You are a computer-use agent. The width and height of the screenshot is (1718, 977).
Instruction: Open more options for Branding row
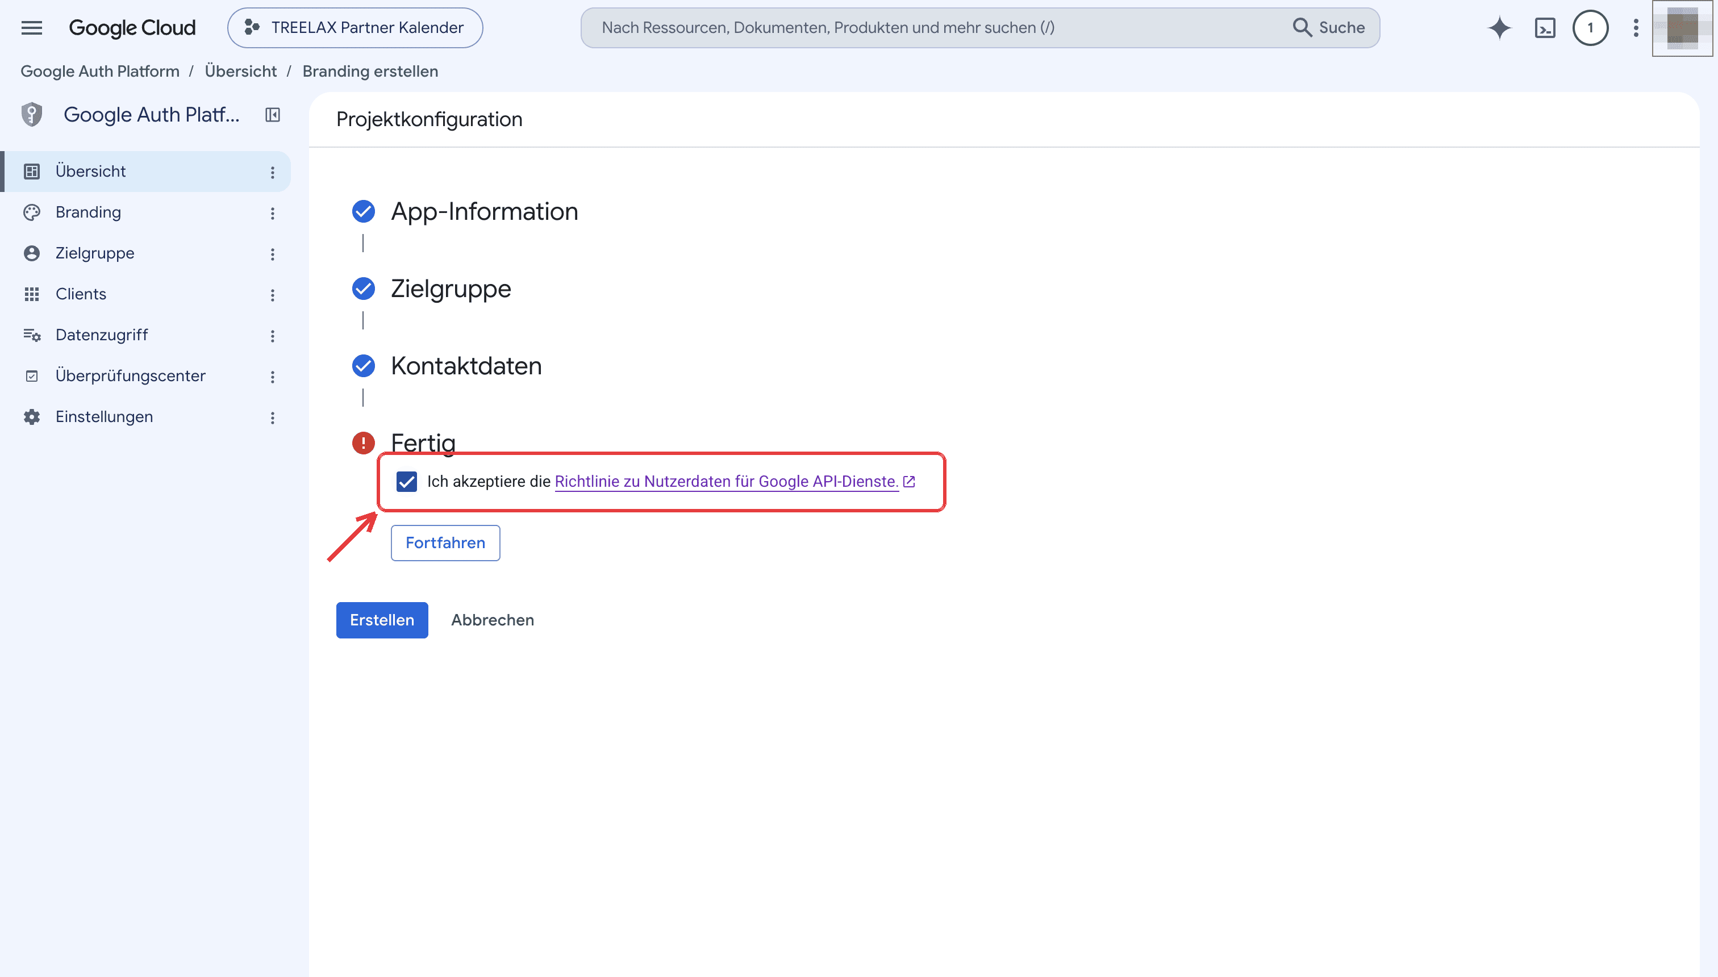click(x=273, y=214)
